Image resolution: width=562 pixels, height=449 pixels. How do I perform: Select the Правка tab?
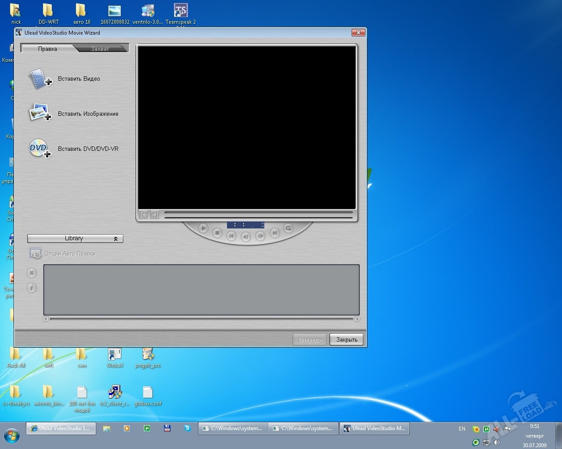click(47, 49)
